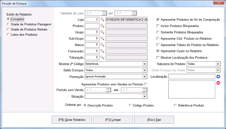Image resolution: width=226 pixels, height=129 pixels.
Task: Remove Localização with red minus icon
Action: click(x=218, y=83)
